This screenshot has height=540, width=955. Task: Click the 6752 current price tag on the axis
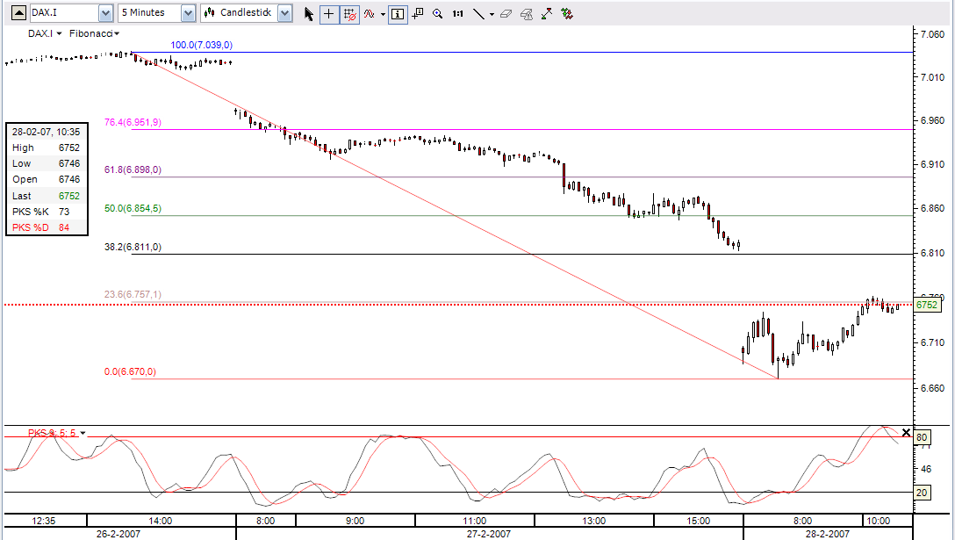[x=927, y=305]
